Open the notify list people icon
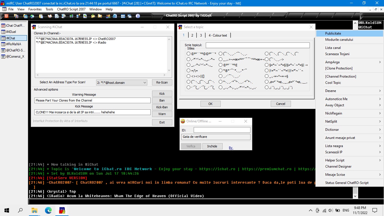This screenshot has width=384, height=216. point(108,16)
